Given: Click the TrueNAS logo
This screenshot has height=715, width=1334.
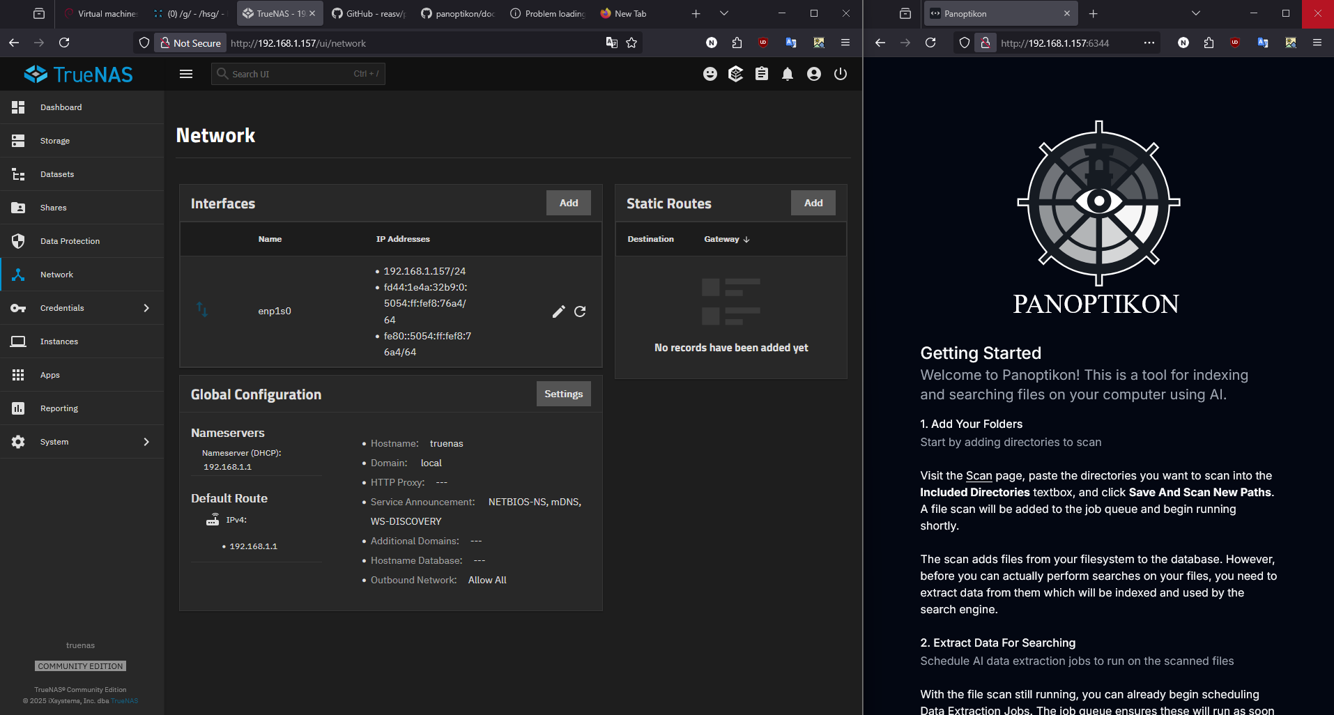Looking at the screenshot, I should coord(78,75).
